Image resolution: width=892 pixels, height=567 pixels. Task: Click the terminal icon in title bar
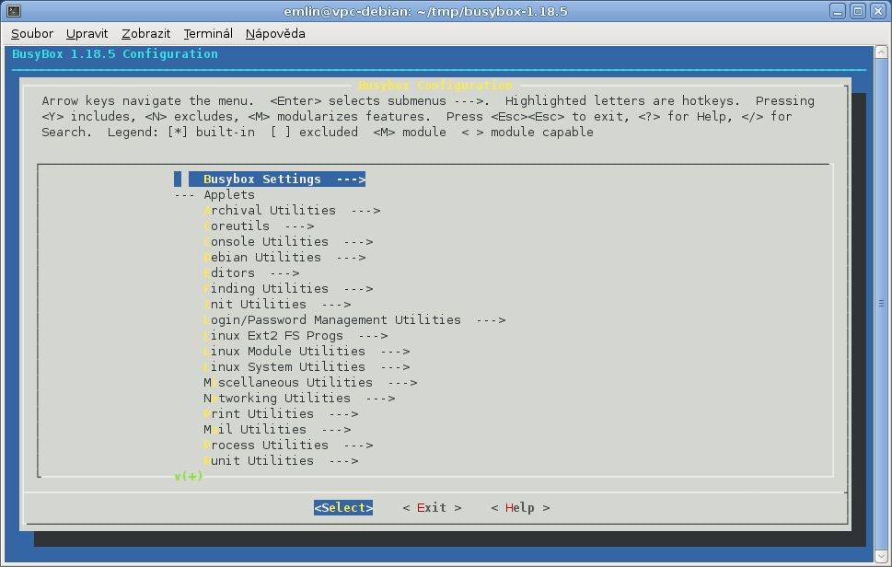coord(14,11)
